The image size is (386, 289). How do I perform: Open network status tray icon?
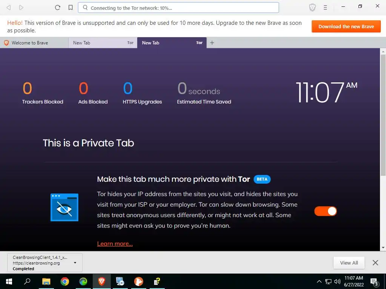coord(328,281)
